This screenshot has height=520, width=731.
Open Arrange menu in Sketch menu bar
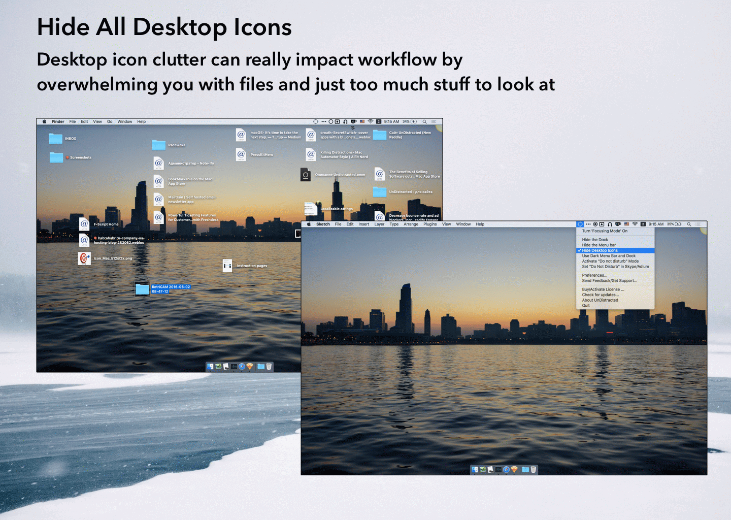click(411, 224)
